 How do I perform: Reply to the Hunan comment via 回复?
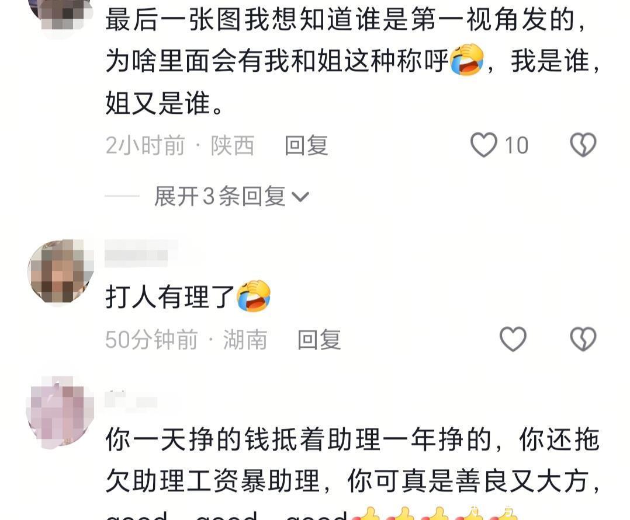pos(320,340)
